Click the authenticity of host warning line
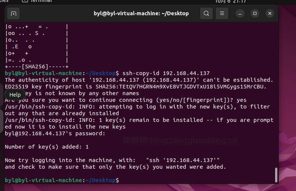This screenshot has height=191, width=296. point(139,80)
